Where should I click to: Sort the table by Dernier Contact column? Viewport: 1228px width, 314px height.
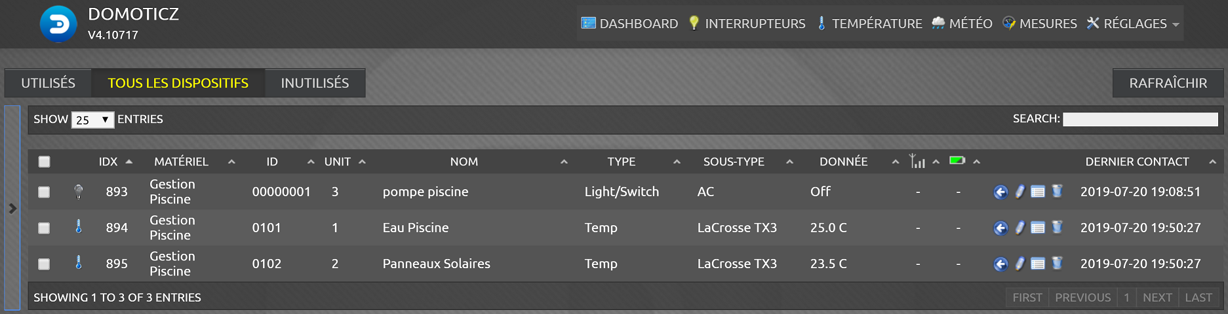coord(1137,162)
